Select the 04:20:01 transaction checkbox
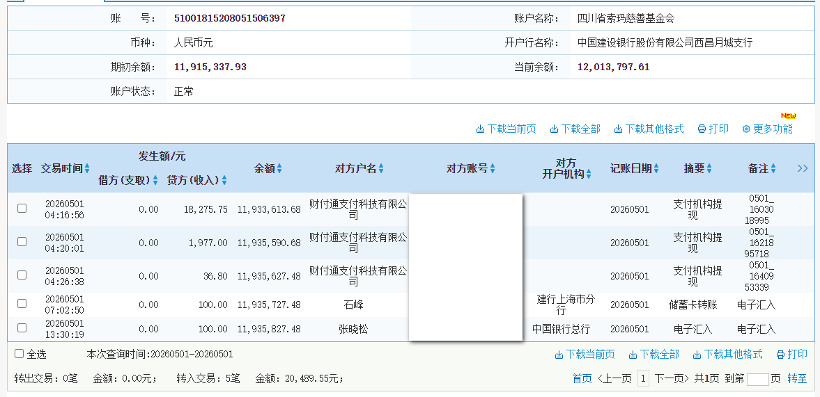Screen dimensions: 820x397 (22, 241)
